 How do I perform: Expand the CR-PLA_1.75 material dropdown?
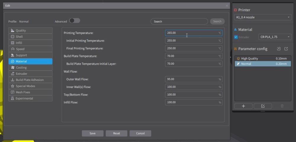click(x=275, y=37)
